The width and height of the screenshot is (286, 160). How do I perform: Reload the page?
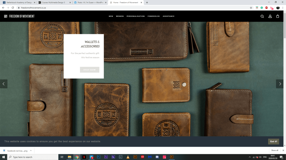[13, 8]
